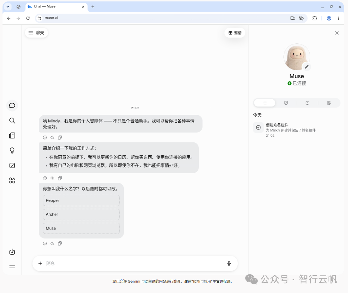The image size is (348, 293).
Task: Open a new browser tab
Action: point(93,7)
